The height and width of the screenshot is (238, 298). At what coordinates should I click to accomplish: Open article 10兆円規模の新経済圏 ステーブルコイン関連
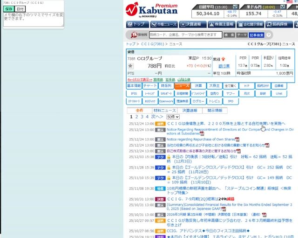(229, 190)
